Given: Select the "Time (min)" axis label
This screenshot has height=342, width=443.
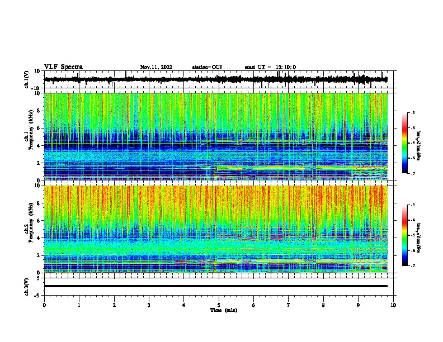Looking at the screenshot, I should coord(224,310).
